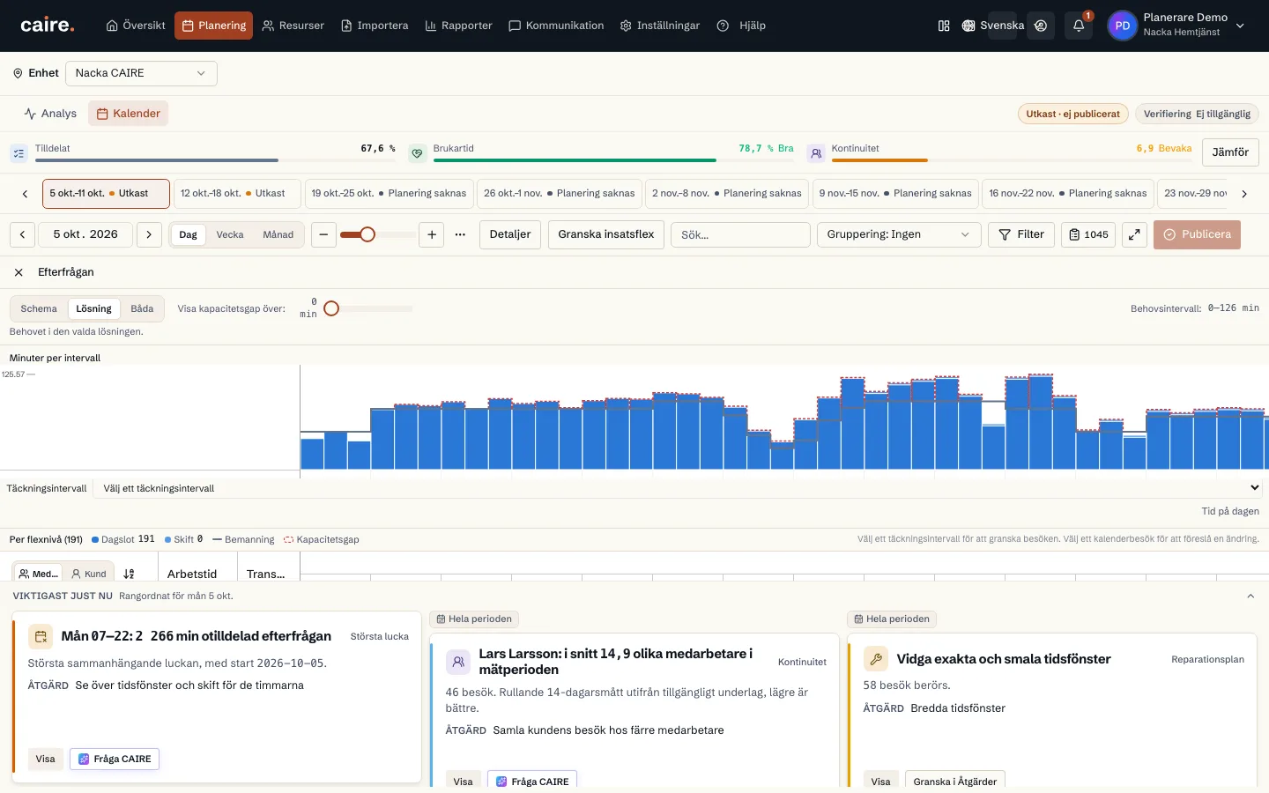1269x793 pixels.
Task: Click the Publicera button
Action: pos(1197,234)
